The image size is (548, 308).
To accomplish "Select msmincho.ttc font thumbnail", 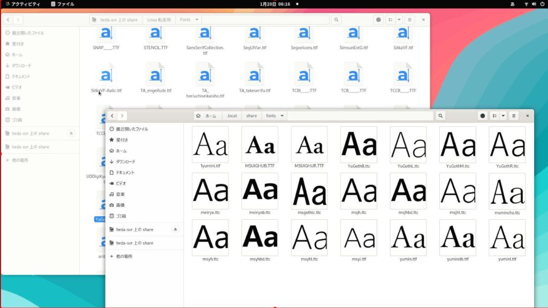I will click(x=507, y=191).
